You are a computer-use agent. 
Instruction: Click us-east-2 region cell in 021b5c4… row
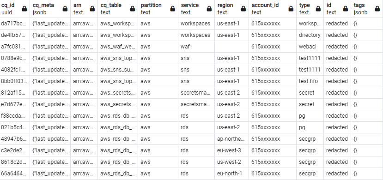click(232, 127)
